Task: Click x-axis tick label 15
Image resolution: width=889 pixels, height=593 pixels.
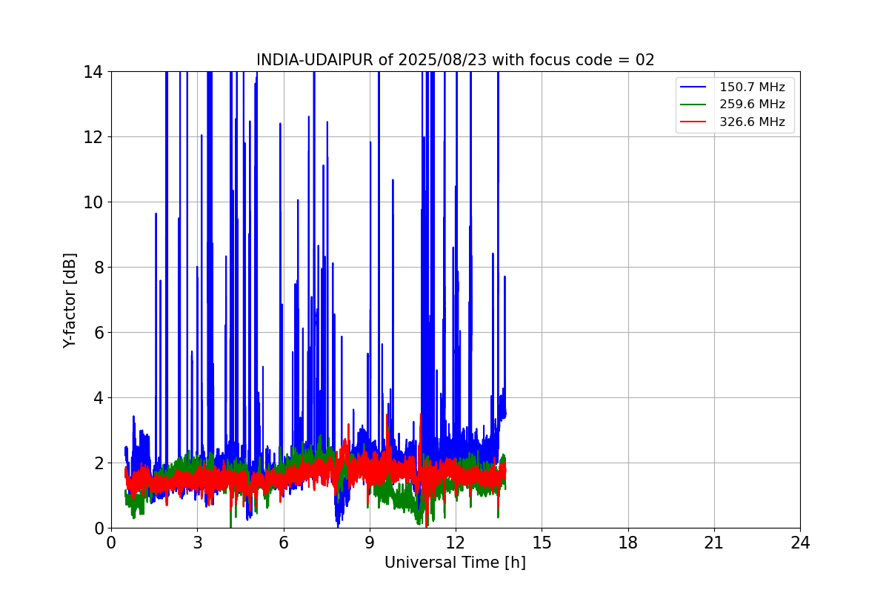Action: click(542, 543)
